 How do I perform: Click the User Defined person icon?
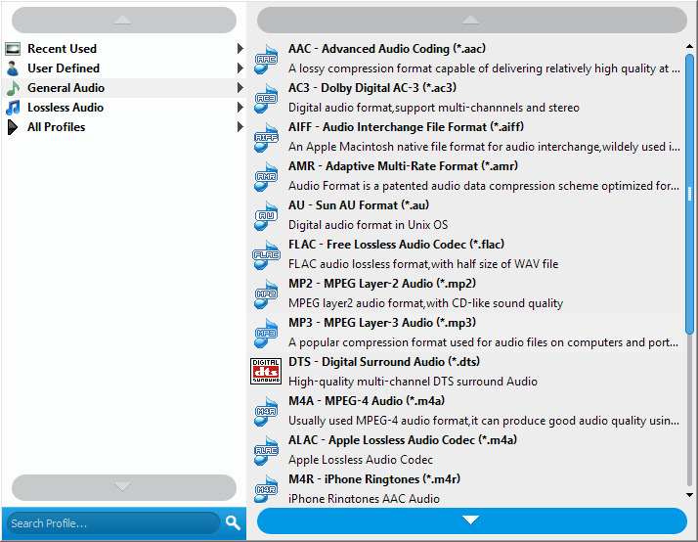(x=13, y=68)
